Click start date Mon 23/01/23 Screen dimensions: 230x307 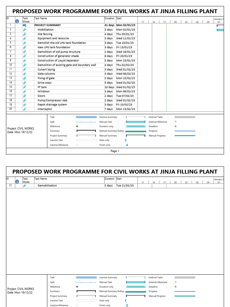pos(125,61)
